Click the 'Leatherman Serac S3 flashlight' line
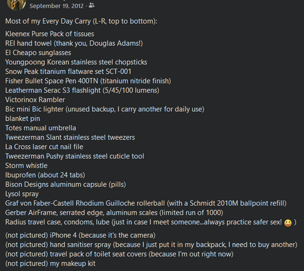The width and height of the screenshot is (304, 271). 82,90
